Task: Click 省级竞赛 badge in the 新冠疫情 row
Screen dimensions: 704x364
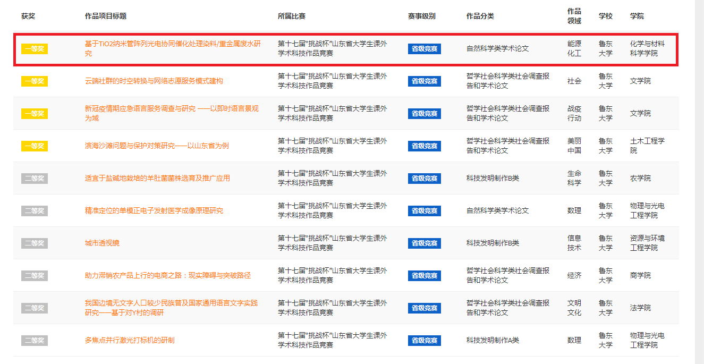Action: coord(425,114)
